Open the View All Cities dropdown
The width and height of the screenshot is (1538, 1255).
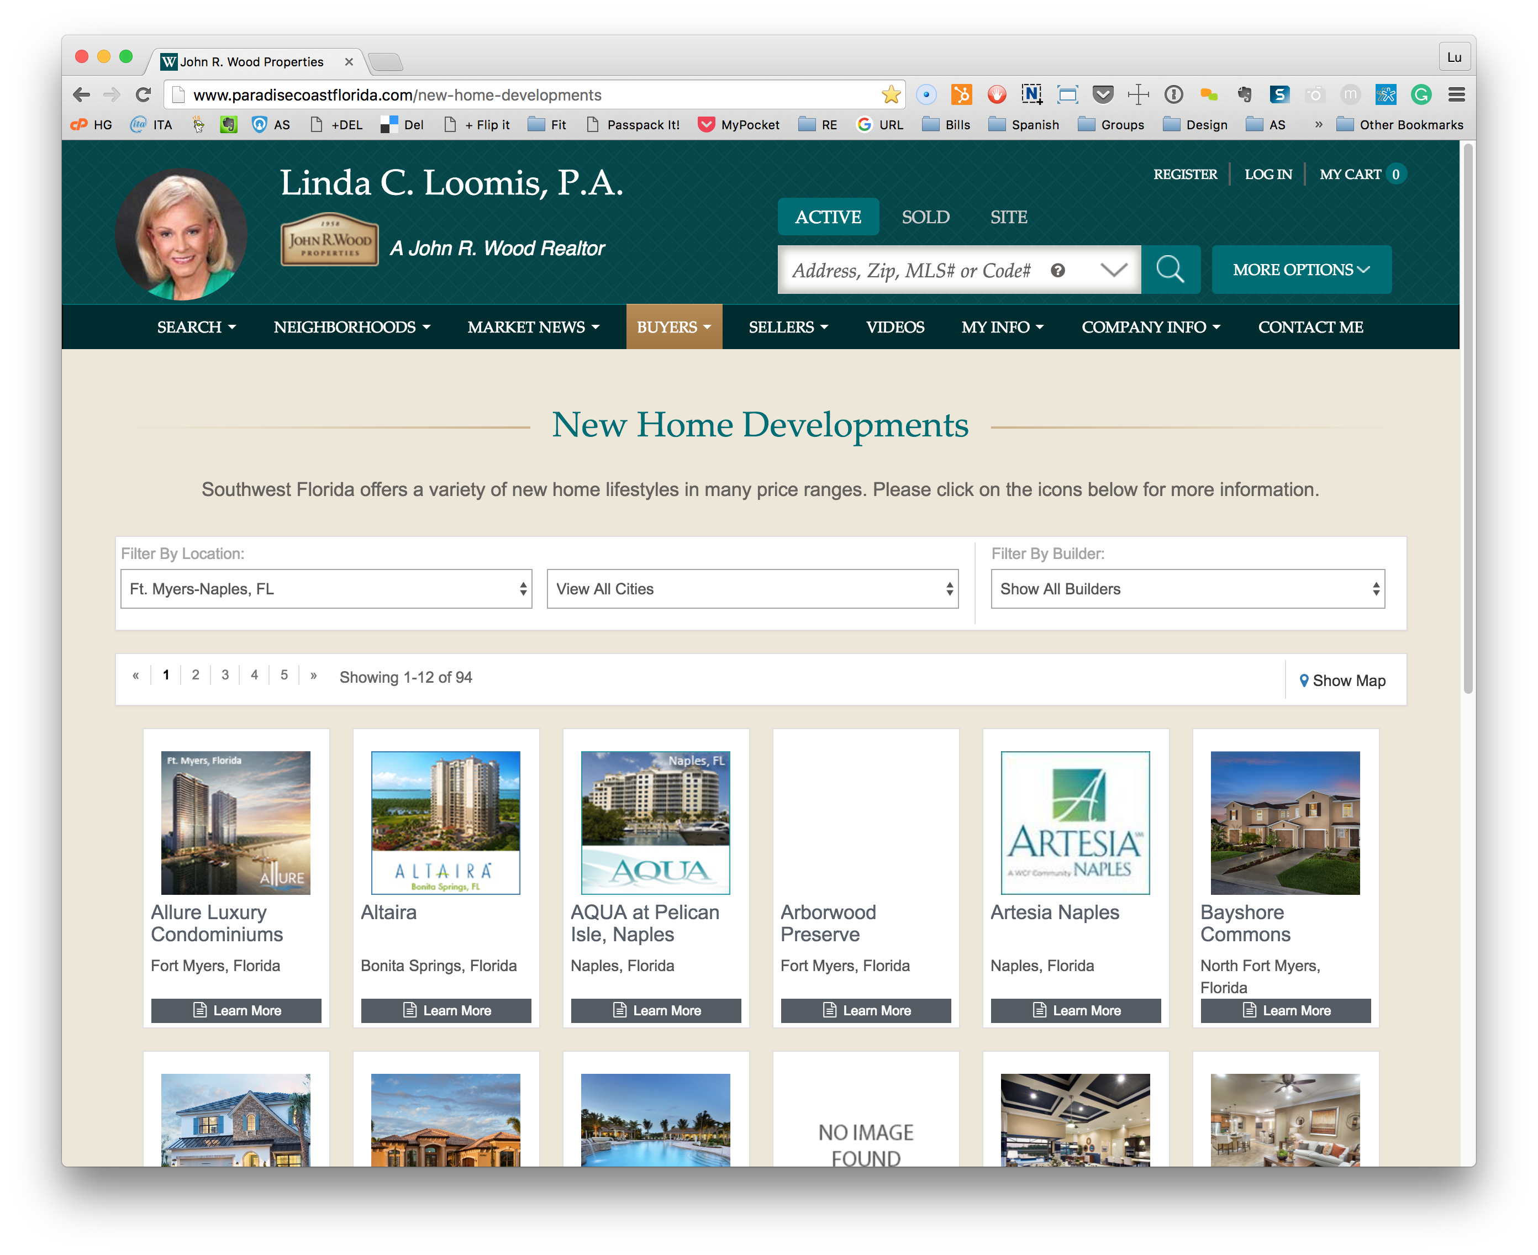point(752,588)
